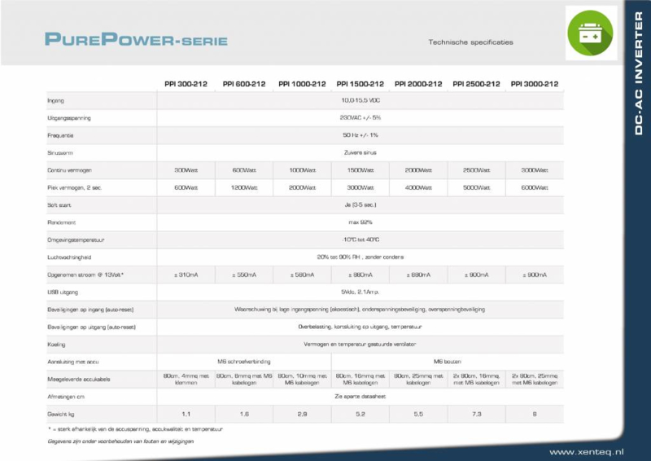Click the 'Aansluiting met accu' row label
The image size is (651, 461).
pyautogui.click(x=73, y=362)
